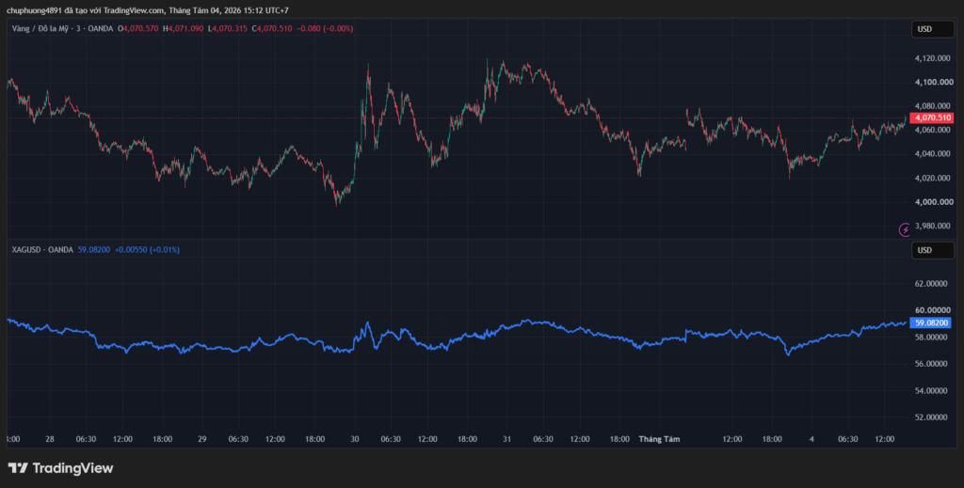The width and height of the screenshot is (964, 488).
Task: Click the change value −0.080 (−0.00%)
Action: [x=325, y=28]
